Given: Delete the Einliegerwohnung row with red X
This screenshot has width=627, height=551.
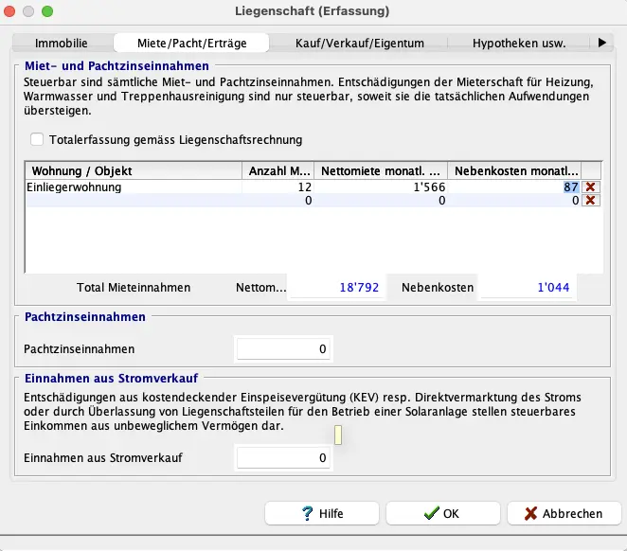Looking at the screenshot, I should click(x=591, y=187).
